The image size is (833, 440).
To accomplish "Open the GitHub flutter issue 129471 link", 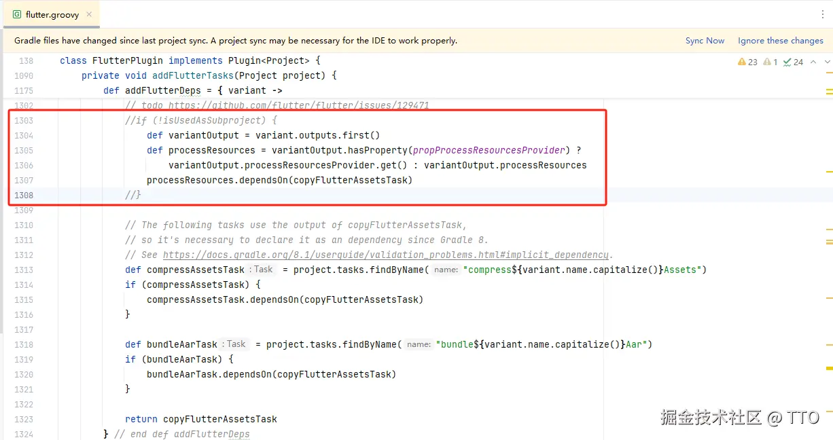I will pyautogui.click(x=299, y=105).
